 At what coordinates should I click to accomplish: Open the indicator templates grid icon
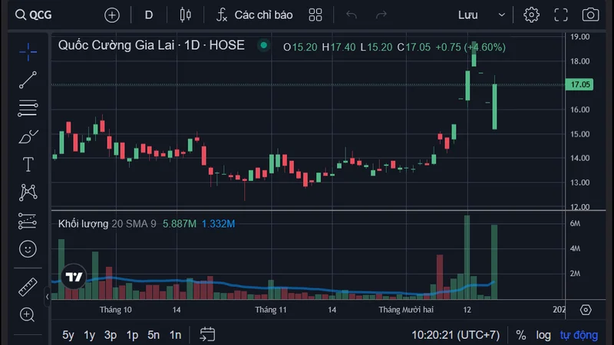point(315,15)
